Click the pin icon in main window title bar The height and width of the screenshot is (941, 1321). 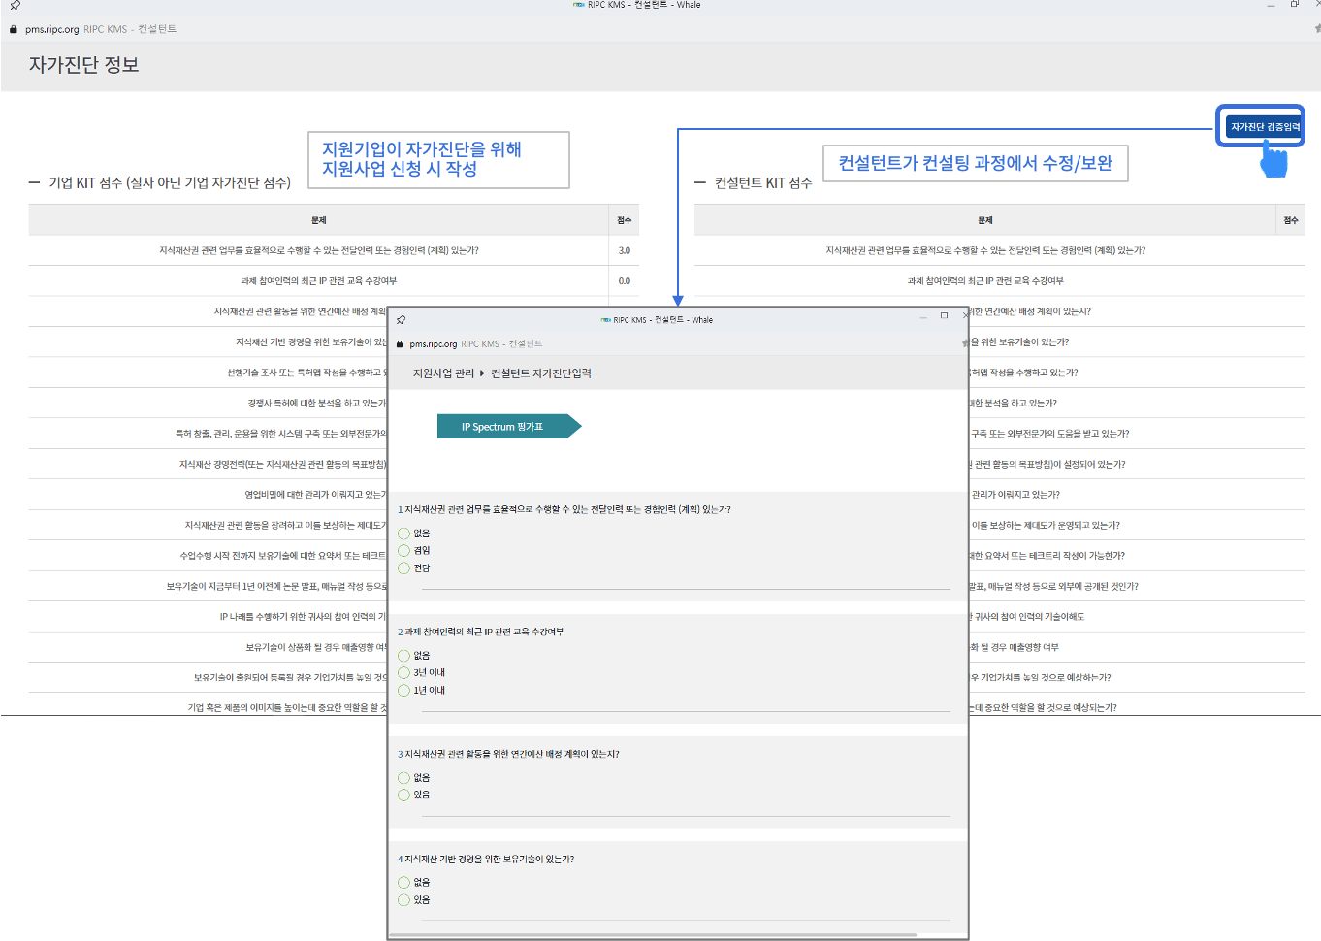tap(15, 6)
